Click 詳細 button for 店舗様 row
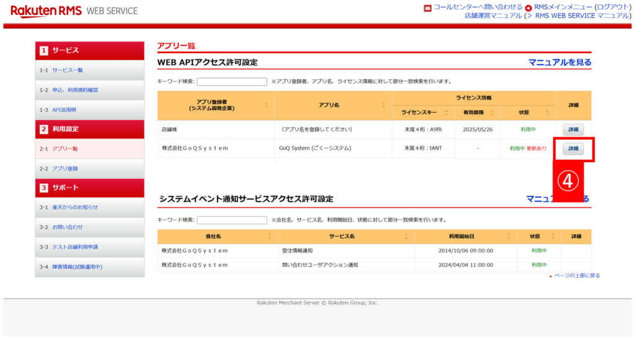 (573, 130)
